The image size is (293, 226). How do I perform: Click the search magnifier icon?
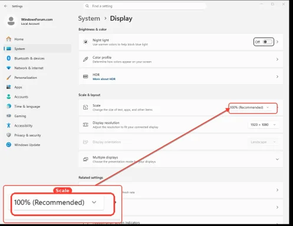pyautogui.click(x=87, y=6)
